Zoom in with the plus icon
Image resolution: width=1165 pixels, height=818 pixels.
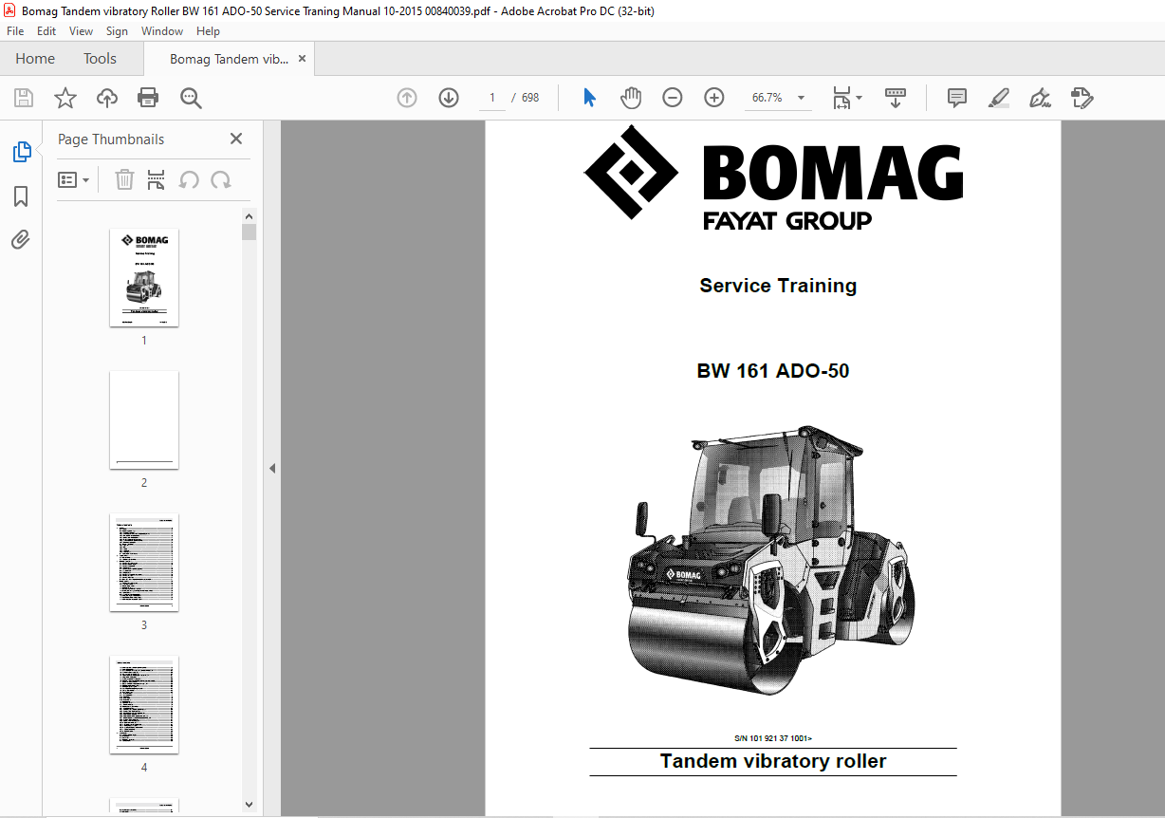click(x=714, y=98)
